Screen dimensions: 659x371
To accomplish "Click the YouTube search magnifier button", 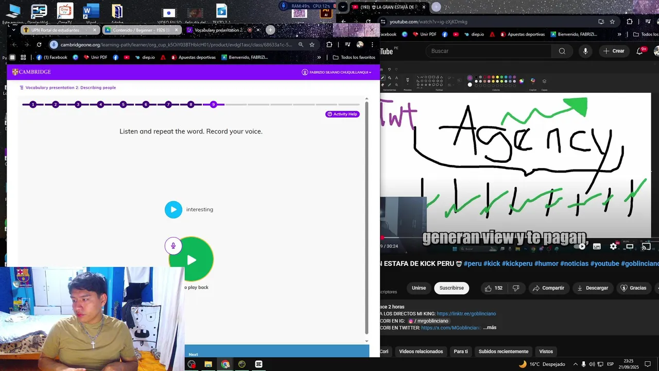I will (x=562, y=51).
